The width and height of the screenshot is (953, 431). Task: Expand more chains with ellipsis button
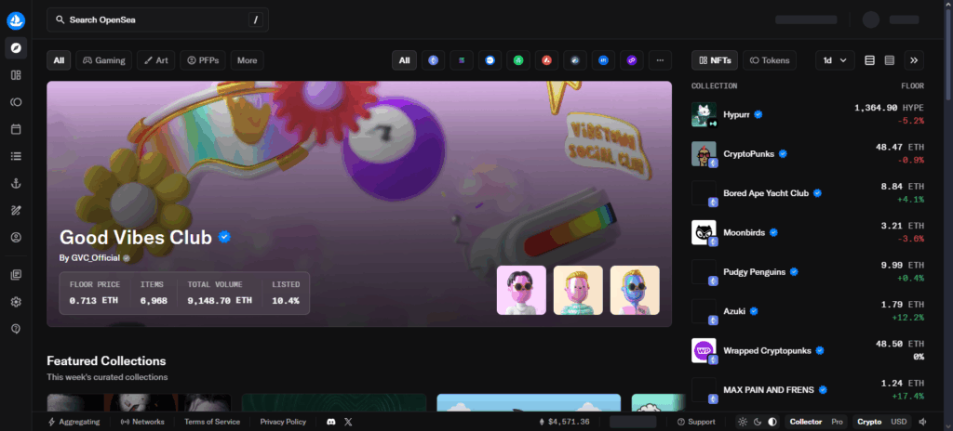(x=660, y=60)
